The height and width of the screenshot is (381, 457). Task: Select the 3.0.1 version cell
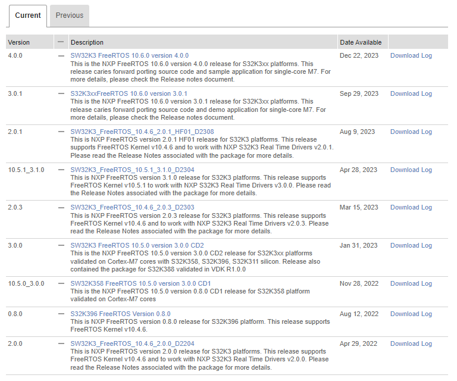point(15,93)
